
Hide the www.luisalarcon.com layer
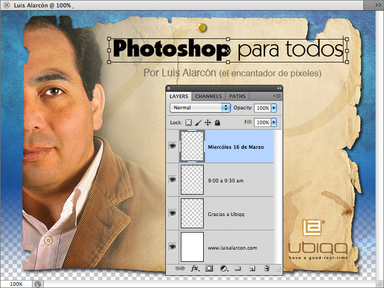[x=173, y=247]
